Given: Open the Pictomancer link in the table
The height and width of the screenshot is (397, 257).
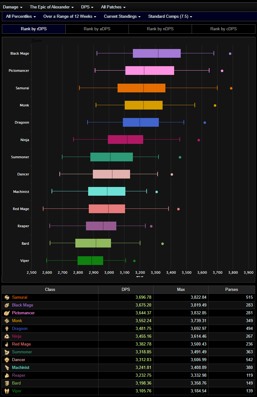Looking at the screenshot, I should [x=23, y=313].
